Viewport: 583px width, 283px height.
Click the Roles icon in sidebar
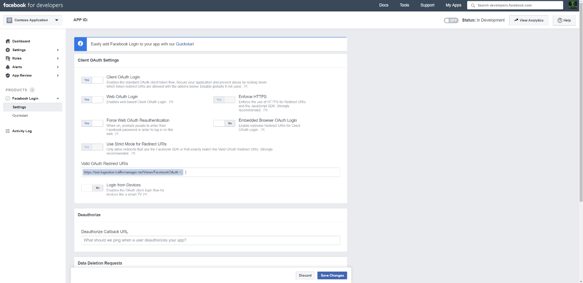tap(8, 58)
